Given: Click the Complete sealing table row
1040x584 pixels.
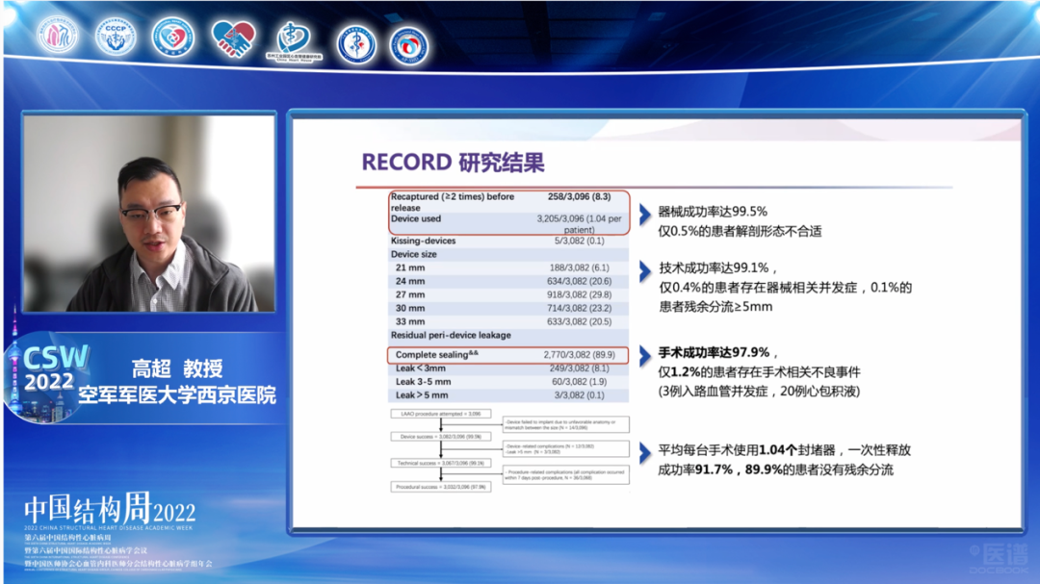Looking at the screenshot, I should (x=507, y=355).
